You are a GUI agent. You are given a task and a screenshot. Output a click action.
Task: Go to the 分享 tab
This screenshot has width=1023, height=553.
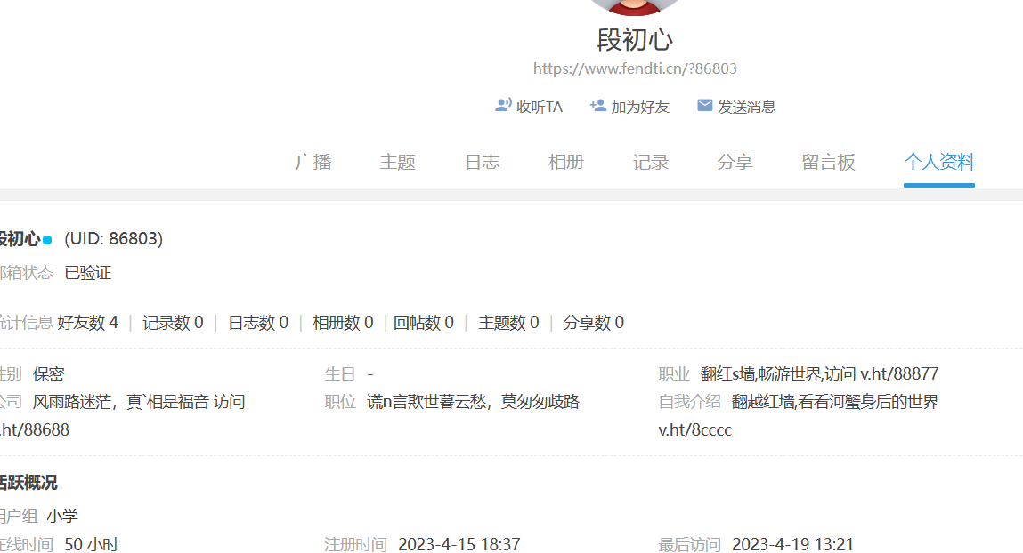click(735, 162)
